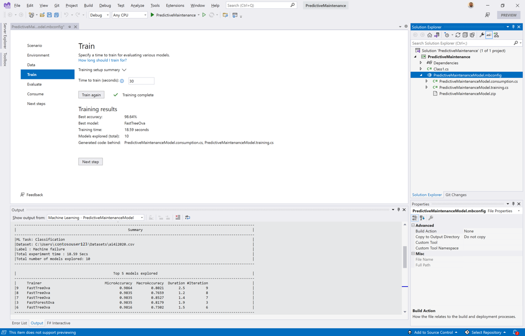
Task: Click the Save All toolbar icon
Action: tap(57, 15)
